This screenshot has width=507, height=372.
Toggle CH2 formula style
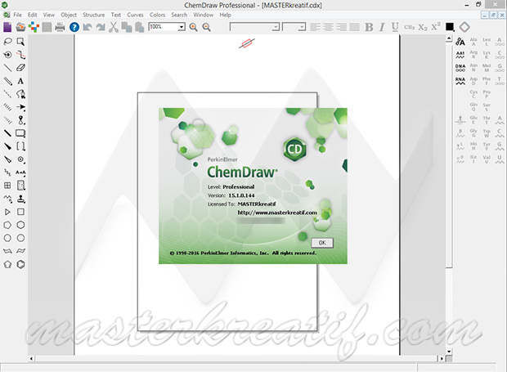tap(409, 27)
